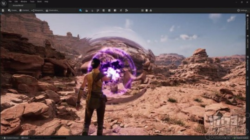Switch to Brush Editing mode icon
The height and width of the screenshot is (140, 250).
pyautogui.click(x=115, y=10)
